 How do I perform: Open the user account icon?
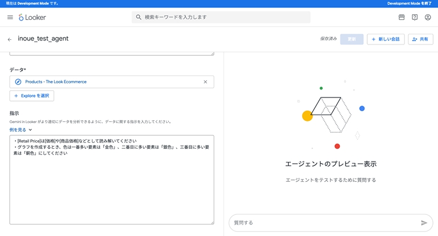tap(428, 17)
